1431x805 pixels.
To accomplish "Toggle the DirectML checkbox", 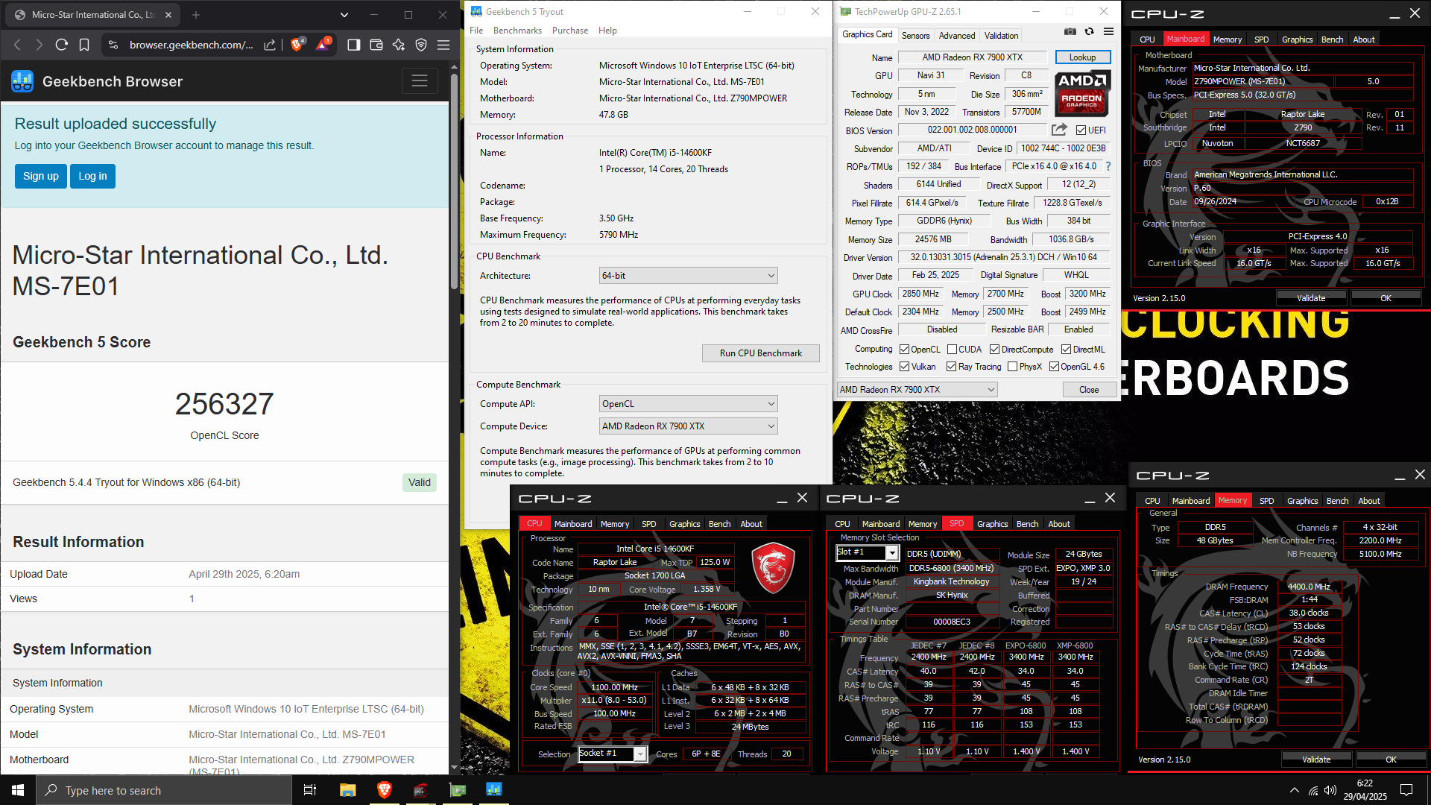I will [x=1066, y=350].
